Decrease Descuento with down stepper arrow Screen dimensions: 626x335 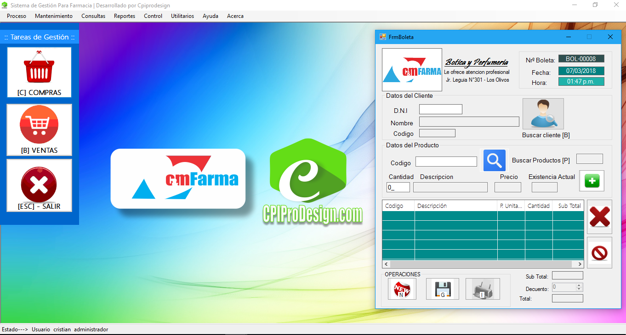579,289
